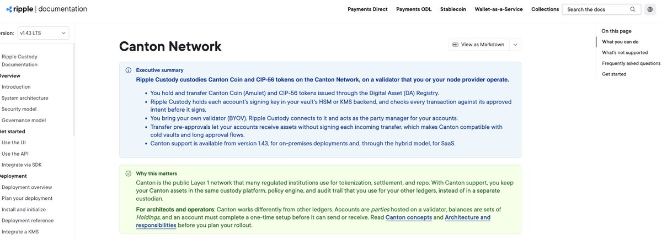Open Collections in top navigation
The width and height of the screenshot is (662, 240).
545,9
